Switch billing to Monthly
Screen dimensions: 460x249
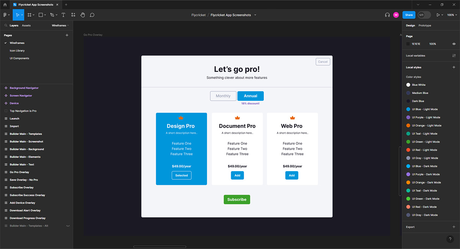tap(223, 96)
